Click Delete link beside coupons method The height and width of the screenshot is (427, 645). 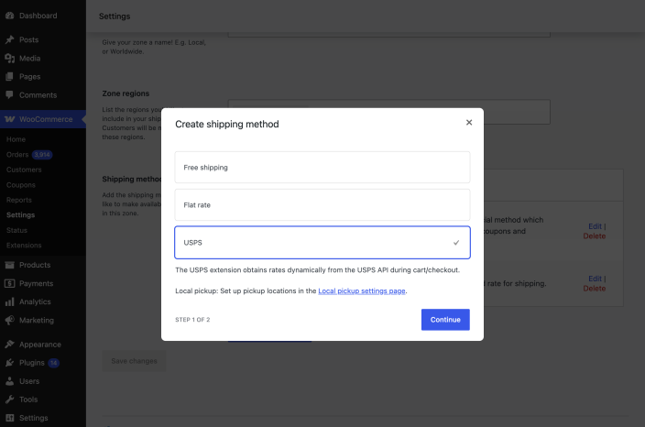click(x=595, y=236)
